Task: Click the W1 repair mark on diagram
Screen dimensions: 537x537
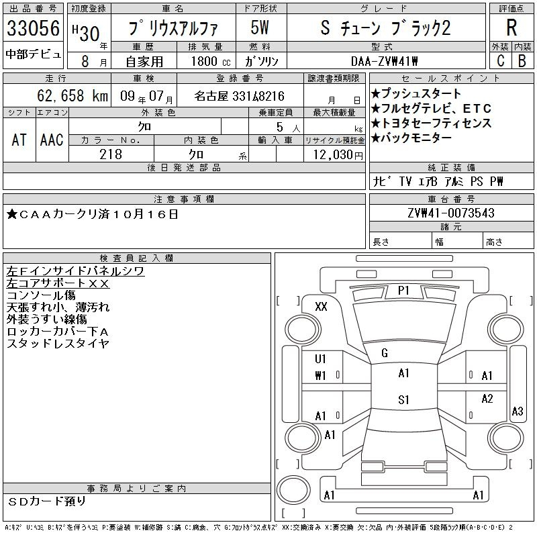Action: 321,376
